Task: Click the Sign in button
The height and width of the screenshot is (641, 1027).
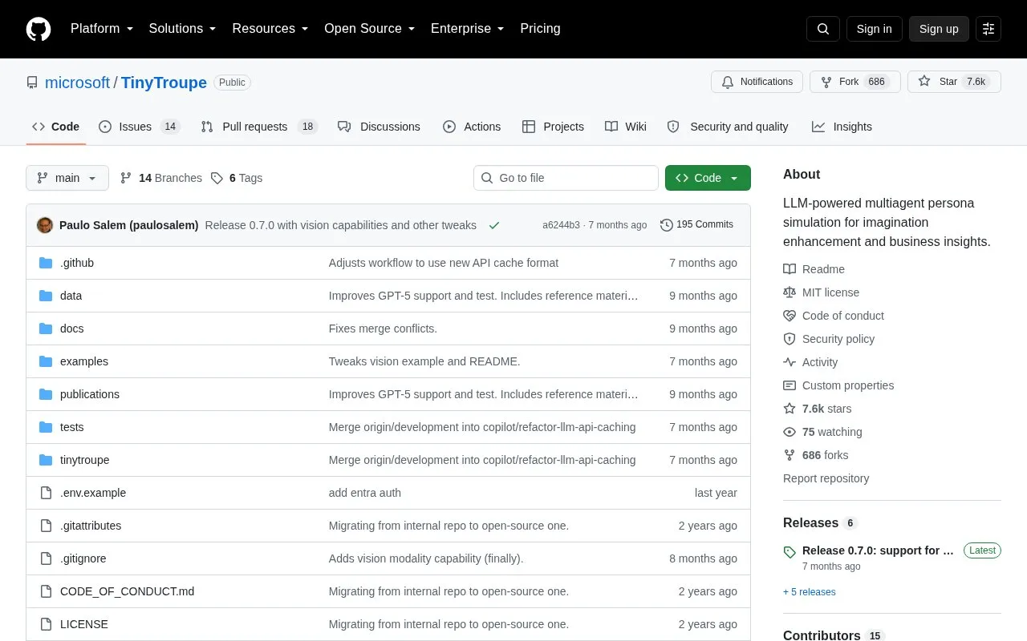Action: (x=874, y=29)
